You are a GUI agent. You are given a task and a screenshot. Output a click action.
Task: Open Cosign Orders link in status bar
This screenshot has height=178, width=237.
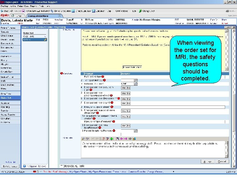[x=155, y=172]
